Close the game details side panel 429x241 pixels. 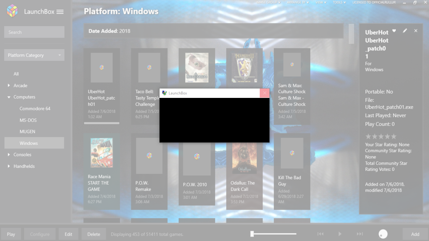(x=416, y=31)
